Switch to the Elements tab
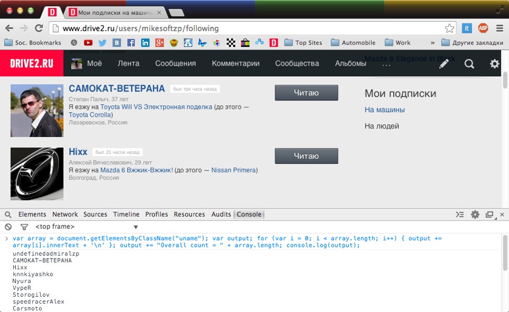This screenshot has width=509, height=312. [x=32, y=214]
